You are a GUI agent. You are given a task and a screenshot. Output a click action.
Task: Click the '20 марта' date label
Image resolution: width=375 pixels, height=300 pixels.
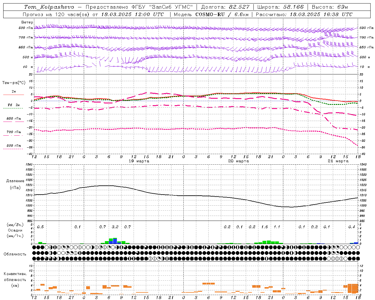coord(238,161)
